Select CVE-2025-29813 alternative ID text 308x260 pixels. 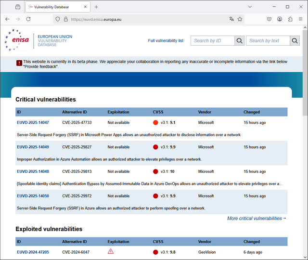(x=77, y=171)
